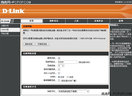Click the orange 无线网络 header
The width and height of the screenshot is (132, 96).
coord(65,26)
